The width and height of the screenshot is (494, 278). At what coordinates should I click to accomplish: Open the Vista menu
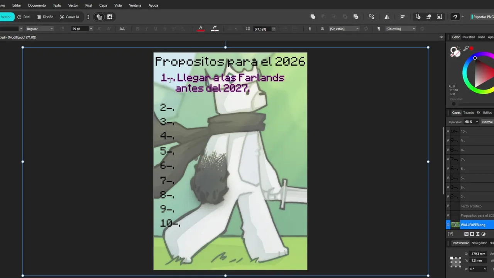(x=118, y=5)
